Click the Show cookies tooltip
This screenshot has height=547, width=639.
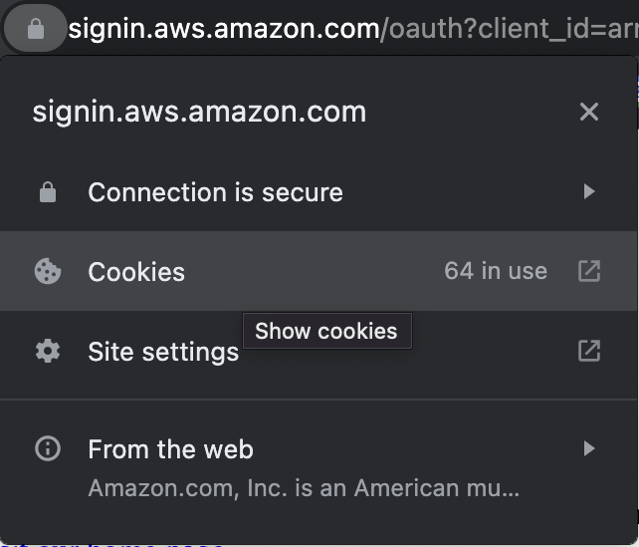(x=325, y=332)
